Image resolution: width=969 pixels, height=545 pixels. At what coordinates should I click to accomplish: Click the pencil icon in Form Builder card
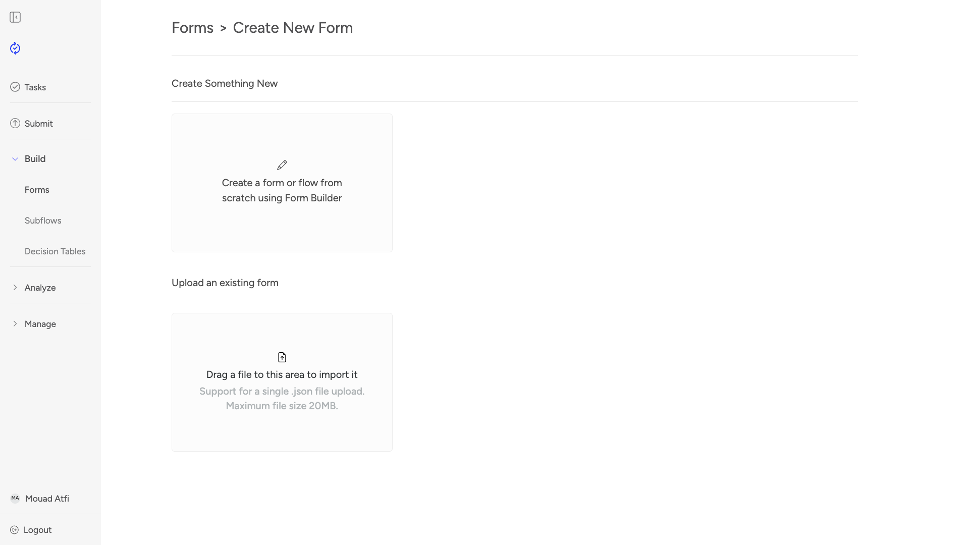(282, 165)
